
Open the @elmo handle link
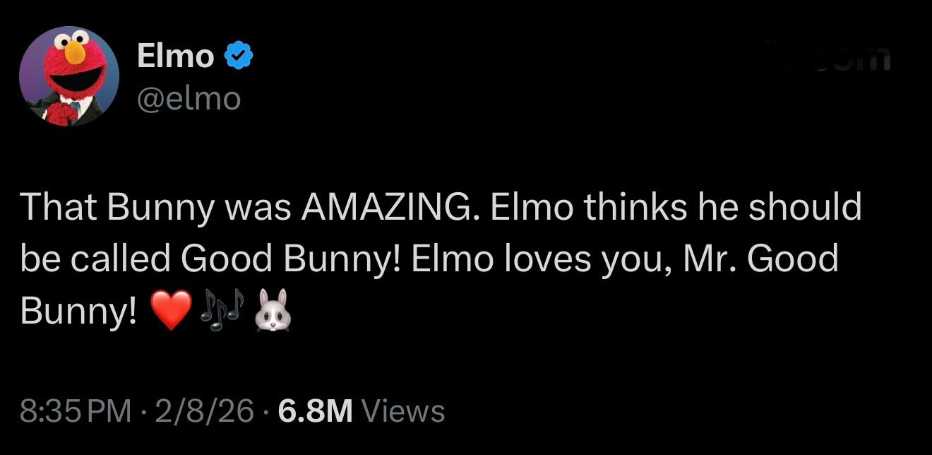(189, 98)
